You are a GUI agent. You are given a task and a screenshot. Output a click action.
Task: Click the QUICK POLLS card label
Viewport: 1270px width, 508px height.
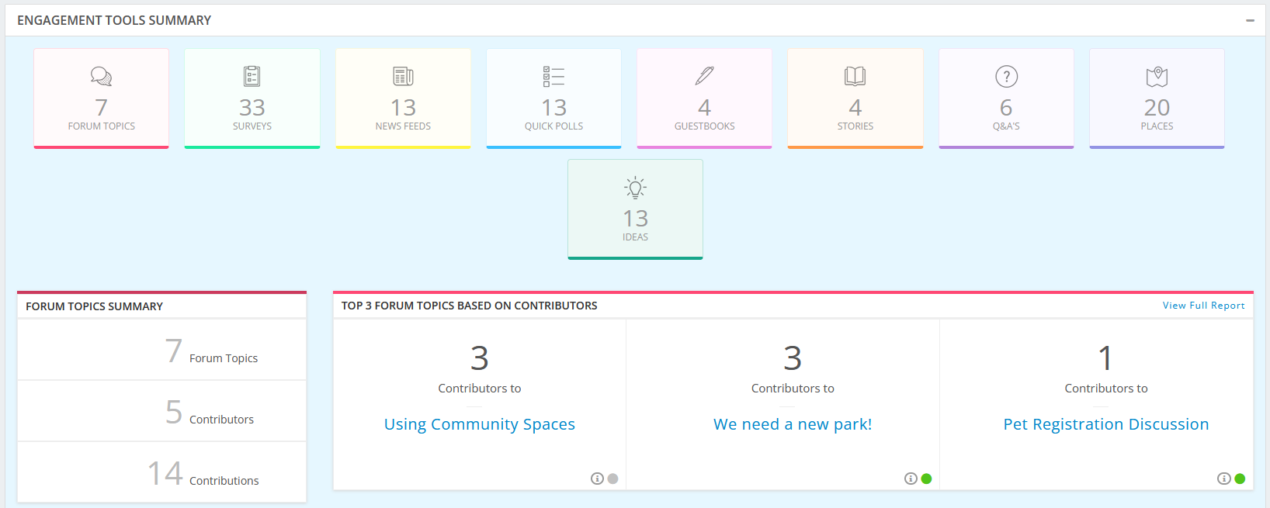(553, 126)
